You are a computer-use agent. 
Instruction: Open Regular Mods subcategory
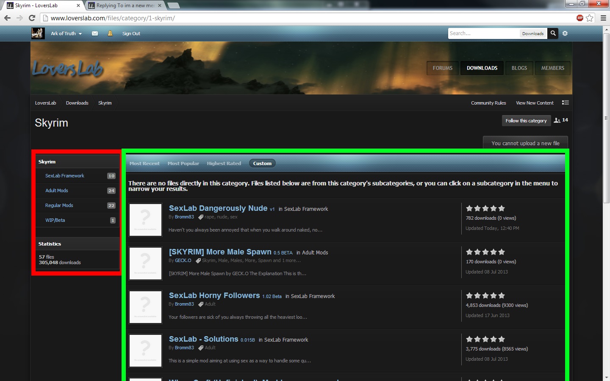point(59,205)
